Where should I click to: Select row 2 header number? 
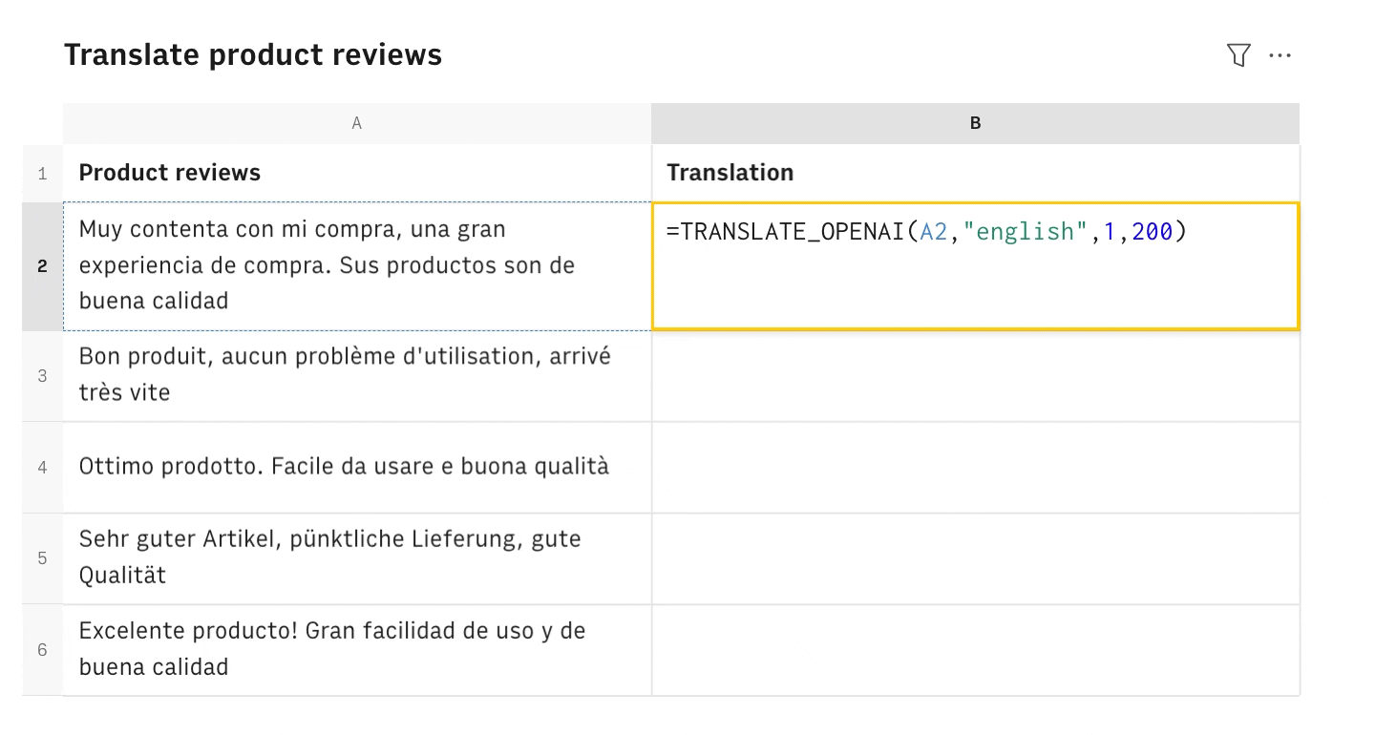coord(42,266)
